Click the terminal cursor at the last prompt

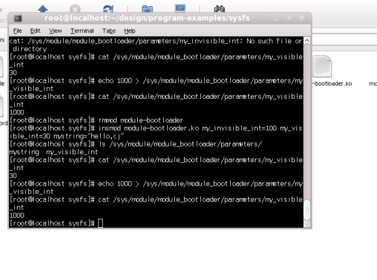pos(101,223)
